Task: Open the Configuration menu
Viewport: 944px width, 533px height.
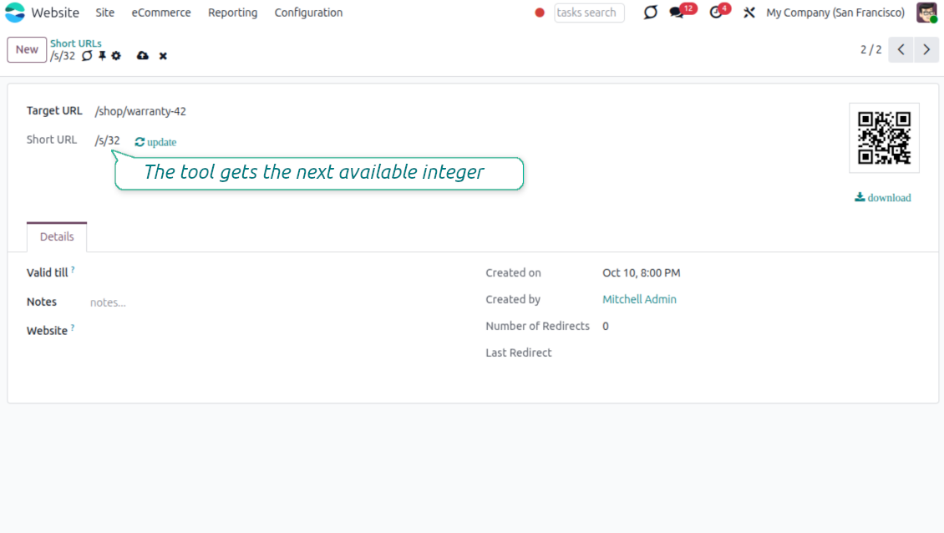Action: point(308,13)
